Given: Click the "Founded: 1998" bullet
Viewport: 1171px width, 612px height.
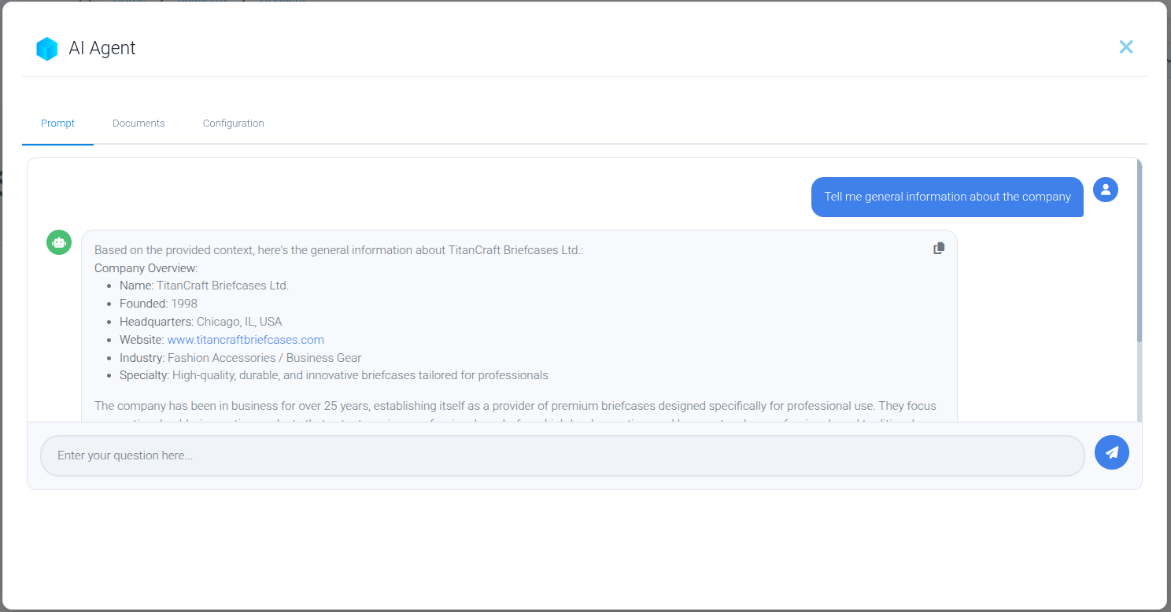Looking at the screenshot, I should click(x=158, y=304).
